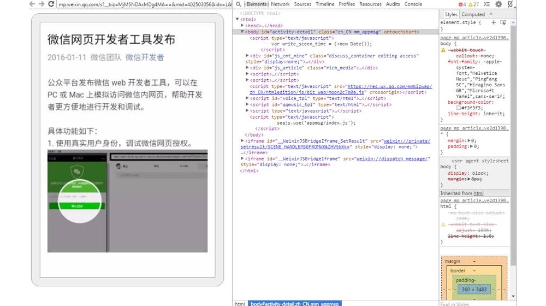Go forward with the browser forward arrow

click(41, 4)
